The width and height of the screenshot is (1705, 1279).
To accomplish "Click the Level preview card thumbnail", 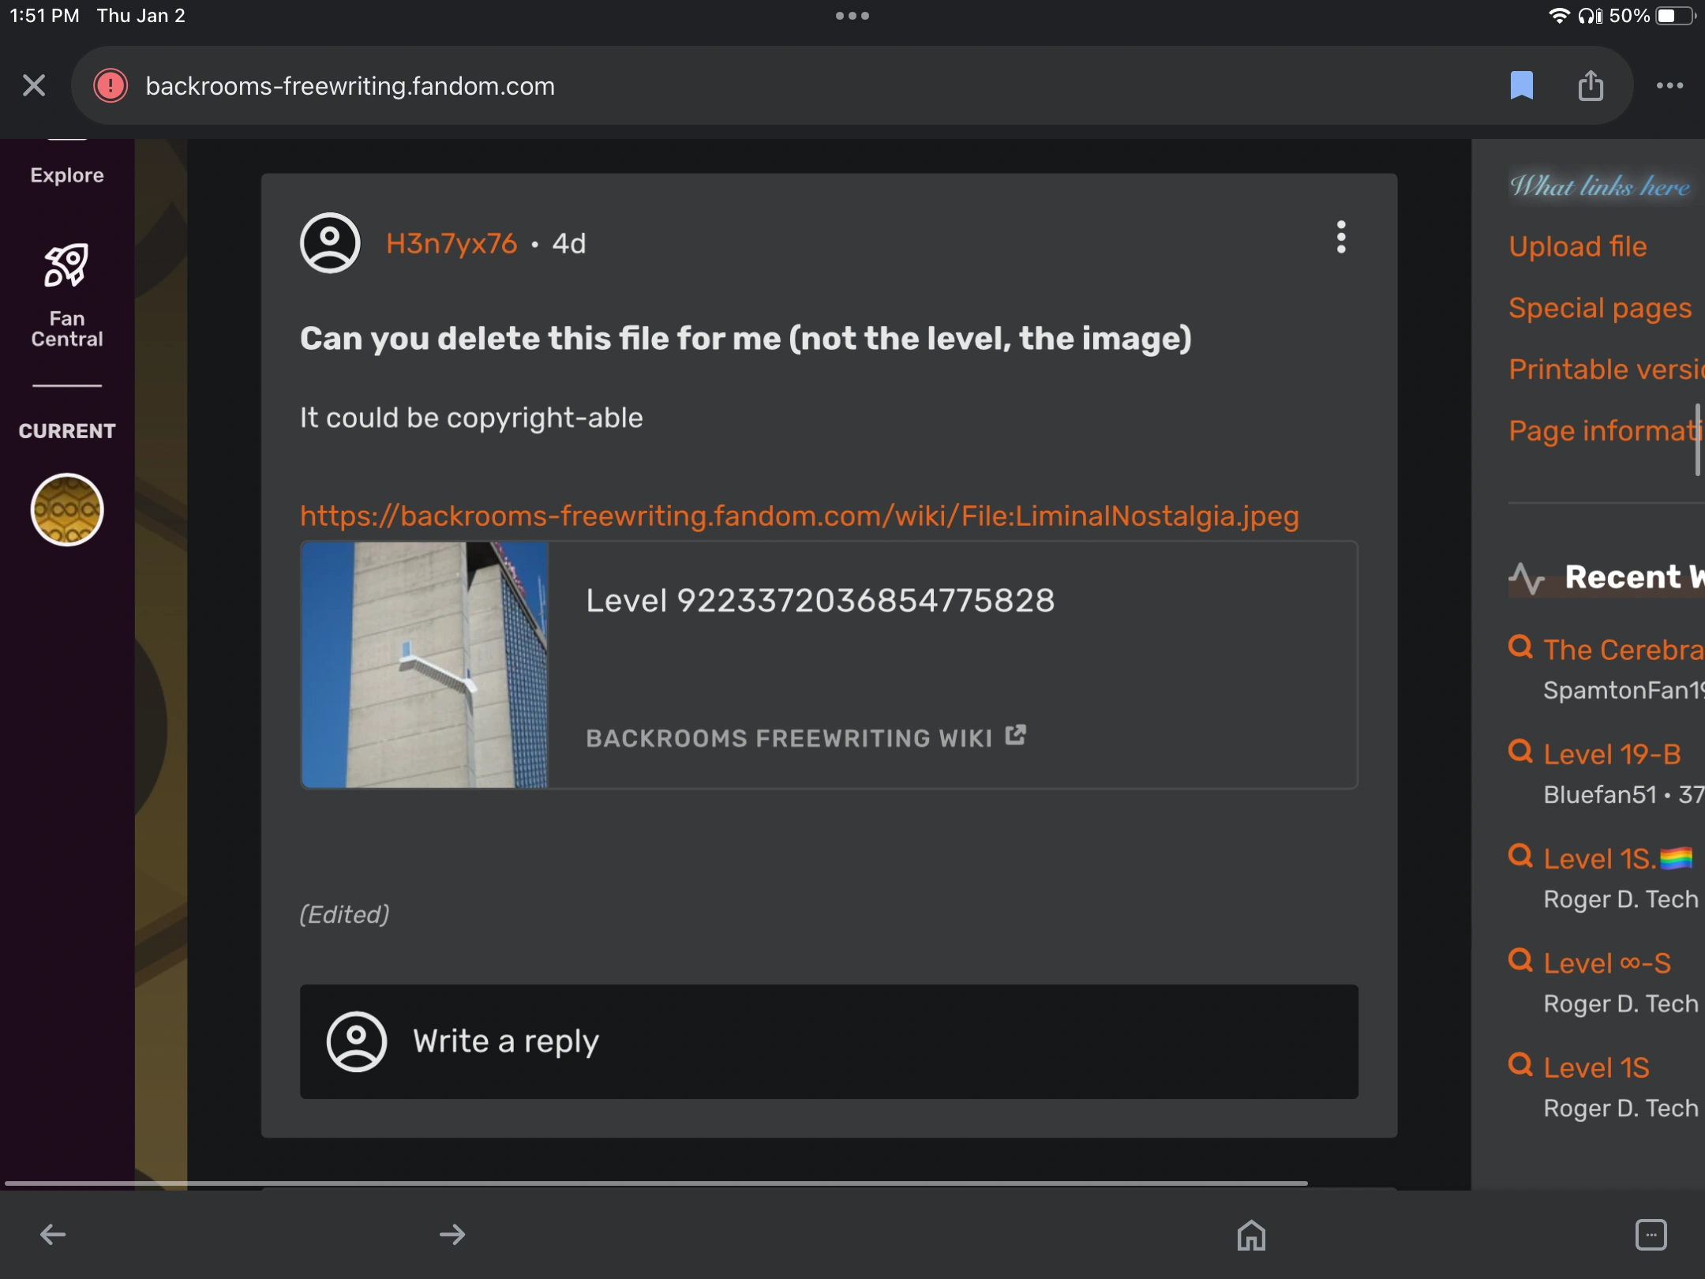I will point(425,665).
